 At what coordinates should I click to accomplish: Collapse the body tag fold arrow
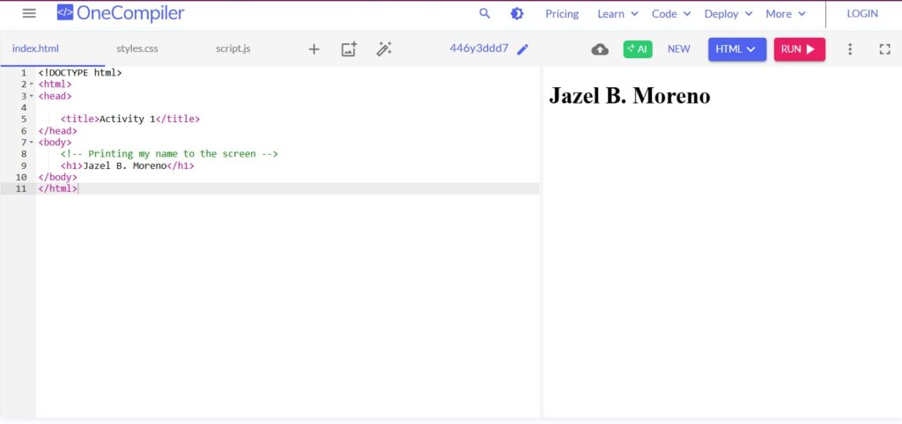32,142
